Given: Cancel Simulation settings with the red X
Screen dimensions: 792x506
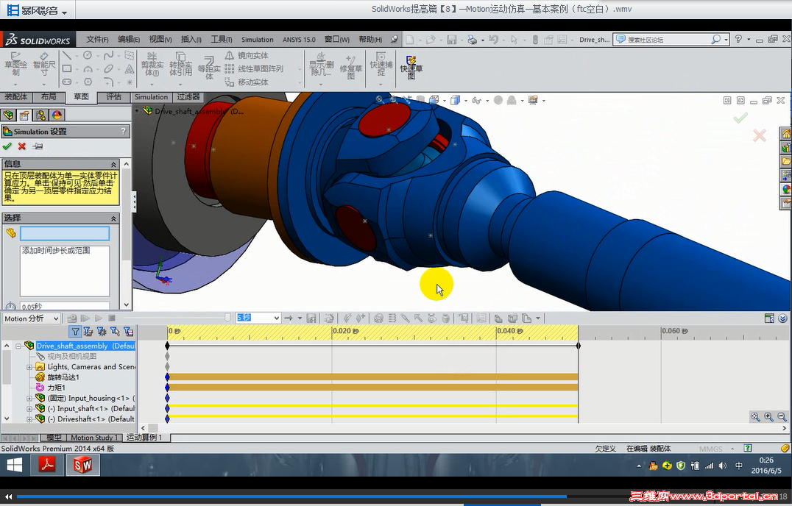Looking at the screenshot, I should click(21, 146).
